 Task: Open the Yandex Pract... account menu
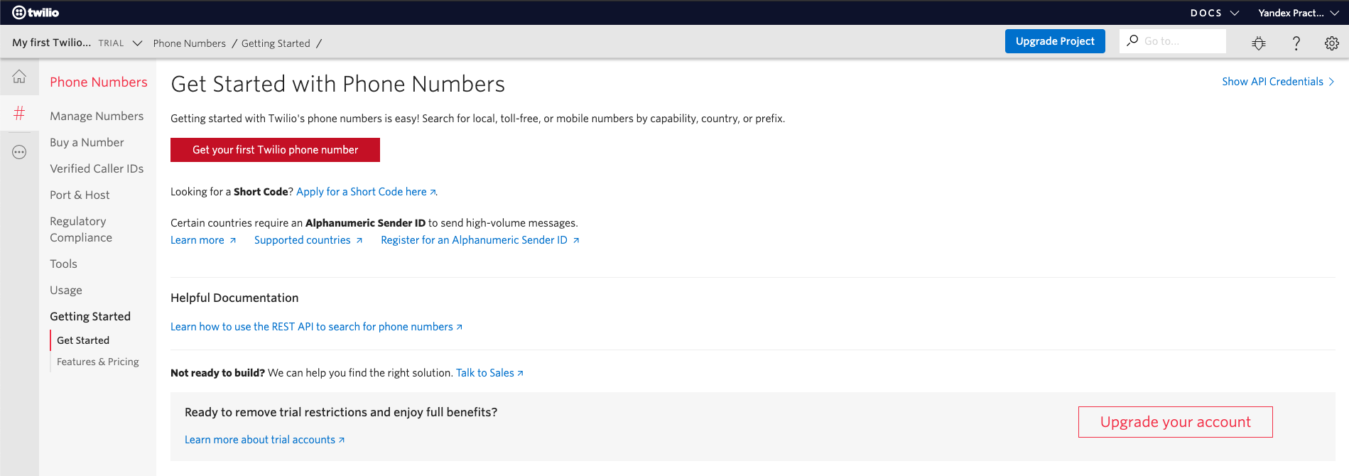(x=1299, y=13)
